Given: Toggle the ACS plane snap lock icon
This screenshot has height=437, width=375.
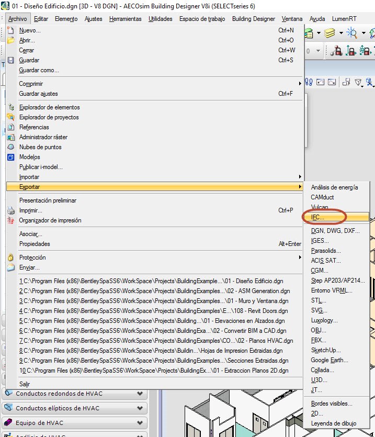Looking at the screenshot, I should (x=365, y=51).
